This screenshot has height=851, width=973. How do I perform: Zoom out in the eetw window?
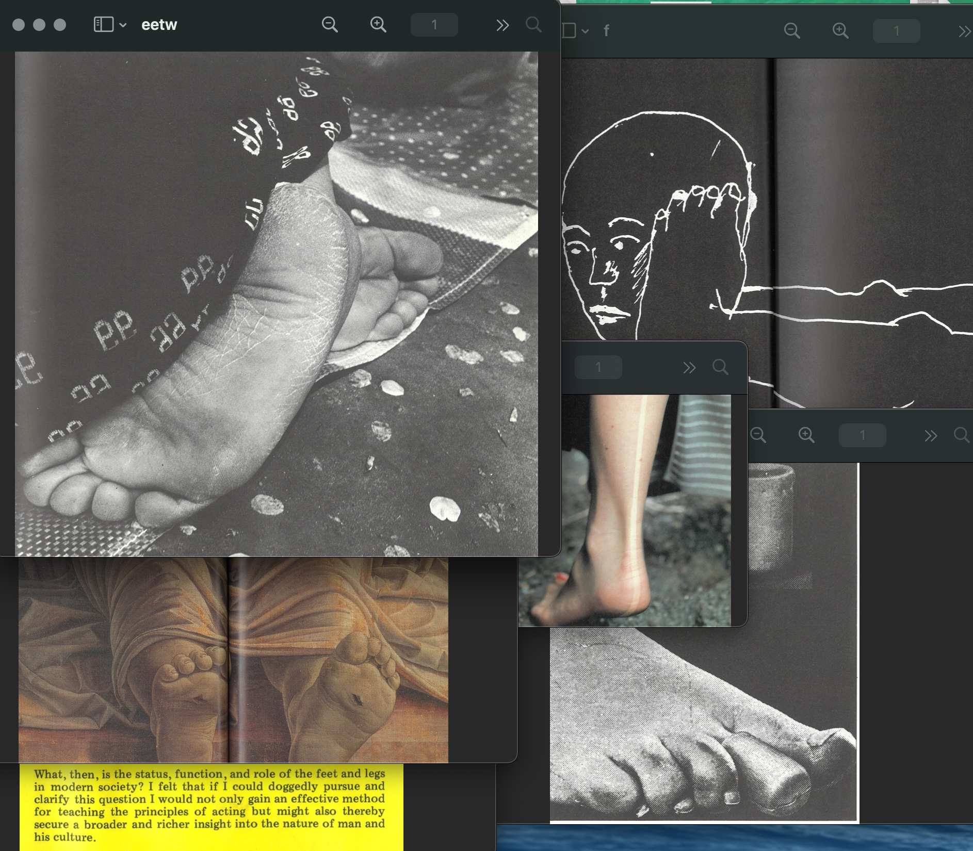coord(330,25)
